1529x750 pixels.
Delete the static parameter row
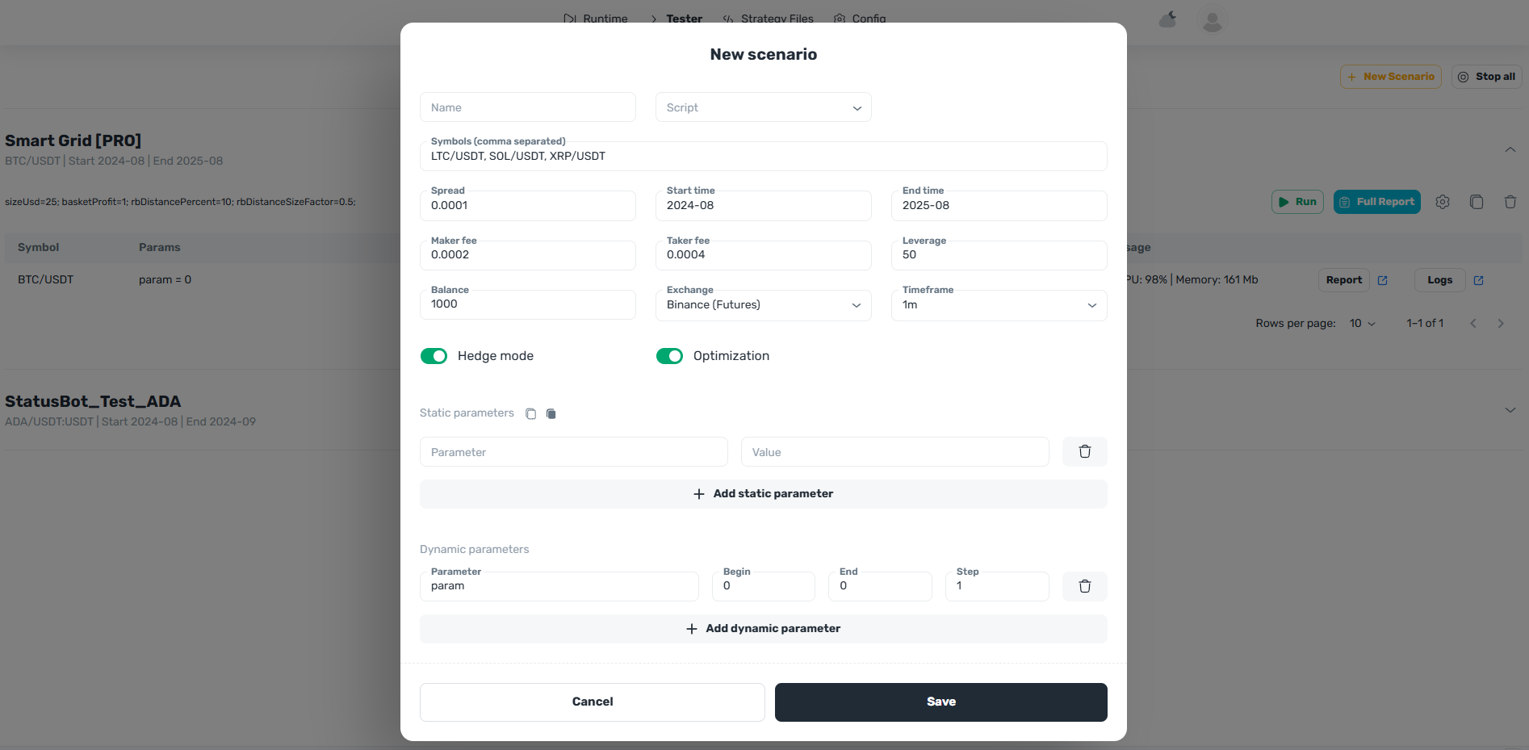(x=1084, y=452)
